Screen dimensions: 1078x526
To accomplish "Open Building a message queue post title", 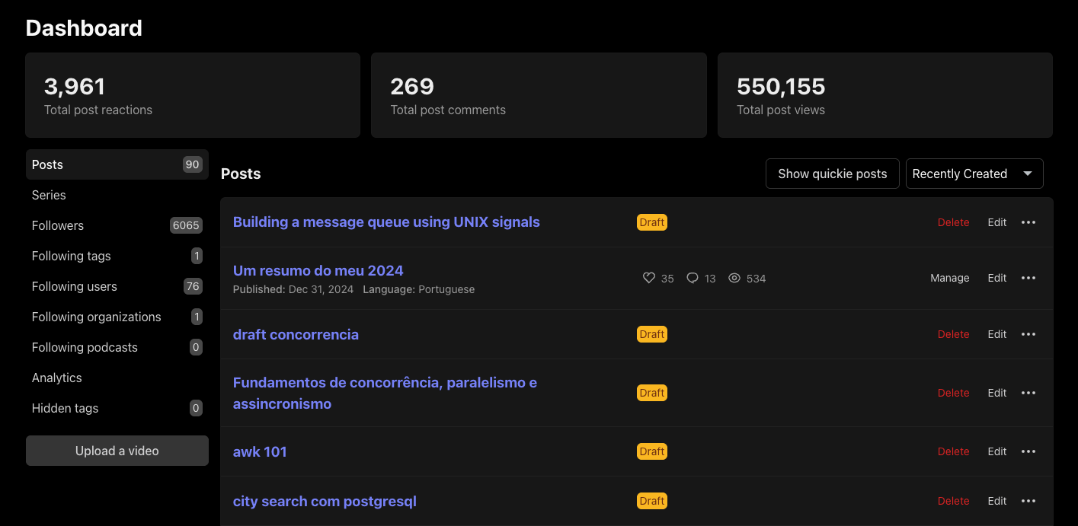I will [x=386, y=222].
